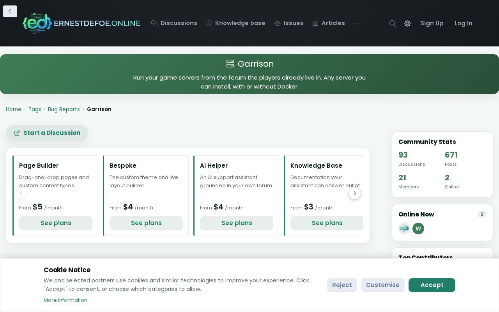See plans for Page Builder
The height and width of the screenshot is (312, 499).
point(56,223)
